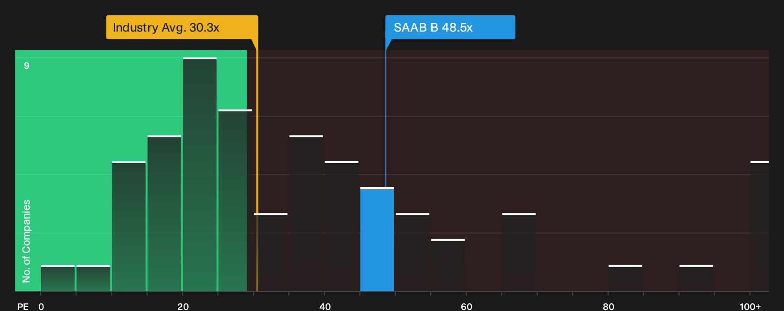Select the short bar at PE 80-85
The width and height of the screenshot is (784, 311).
point(625,278)
